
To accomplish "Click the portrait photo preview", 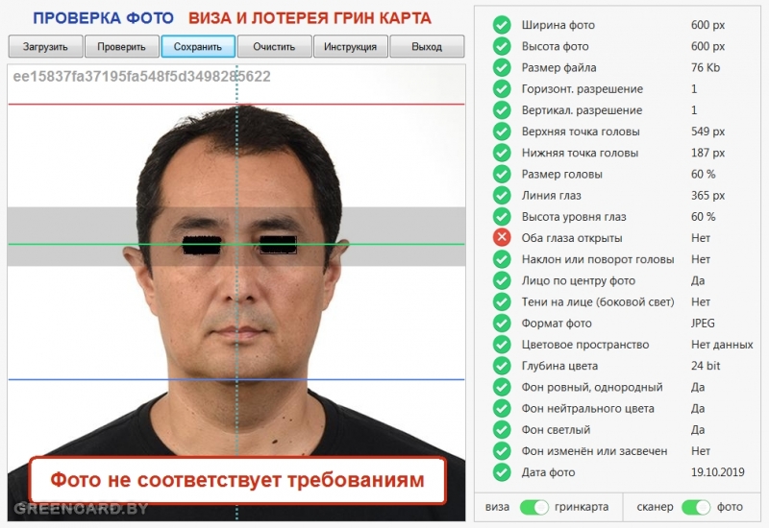I will point(236,293).
